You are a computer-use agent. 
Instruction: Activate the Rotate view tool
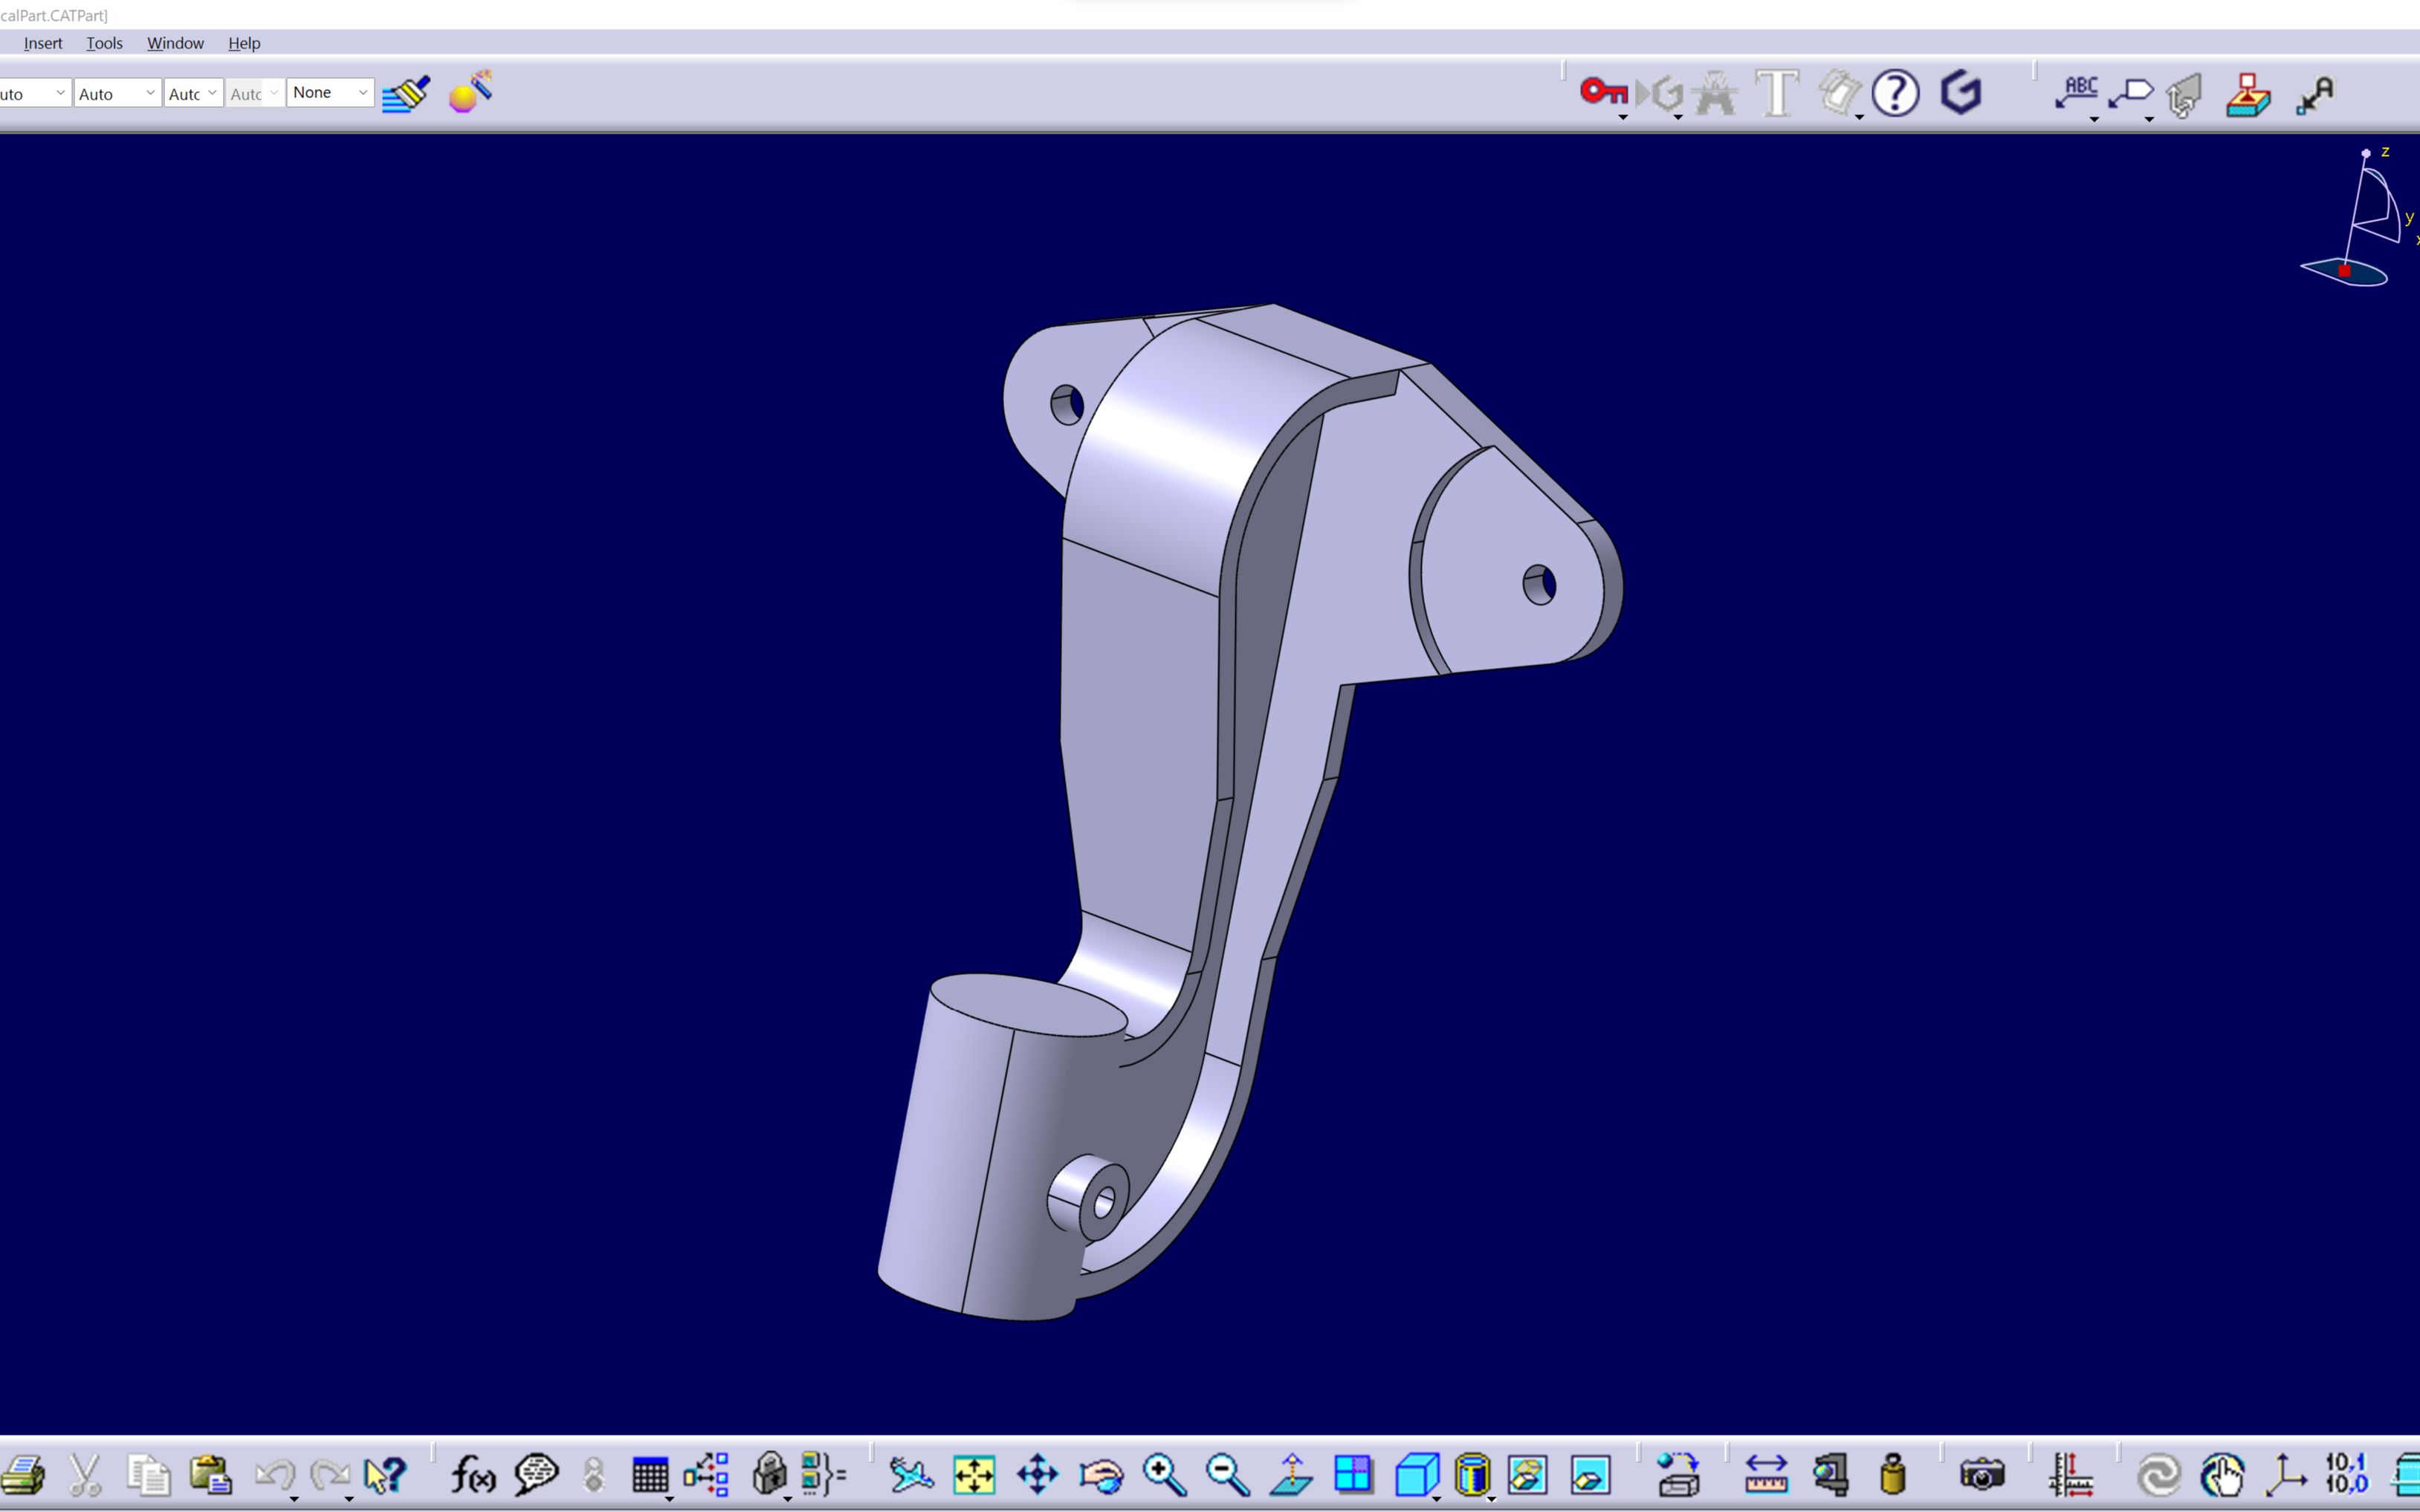click(x=1101, y=1475)
